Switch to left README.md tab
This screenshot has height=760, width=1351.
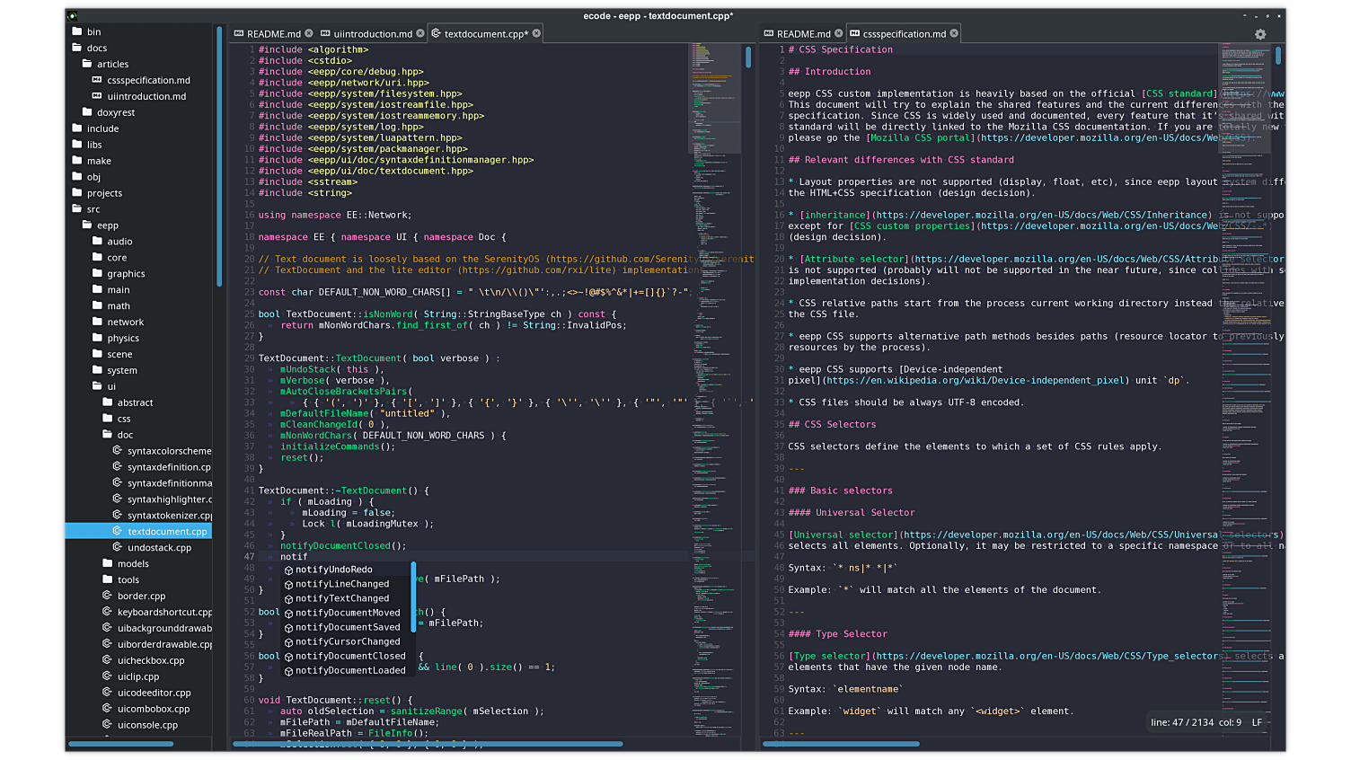273,33
